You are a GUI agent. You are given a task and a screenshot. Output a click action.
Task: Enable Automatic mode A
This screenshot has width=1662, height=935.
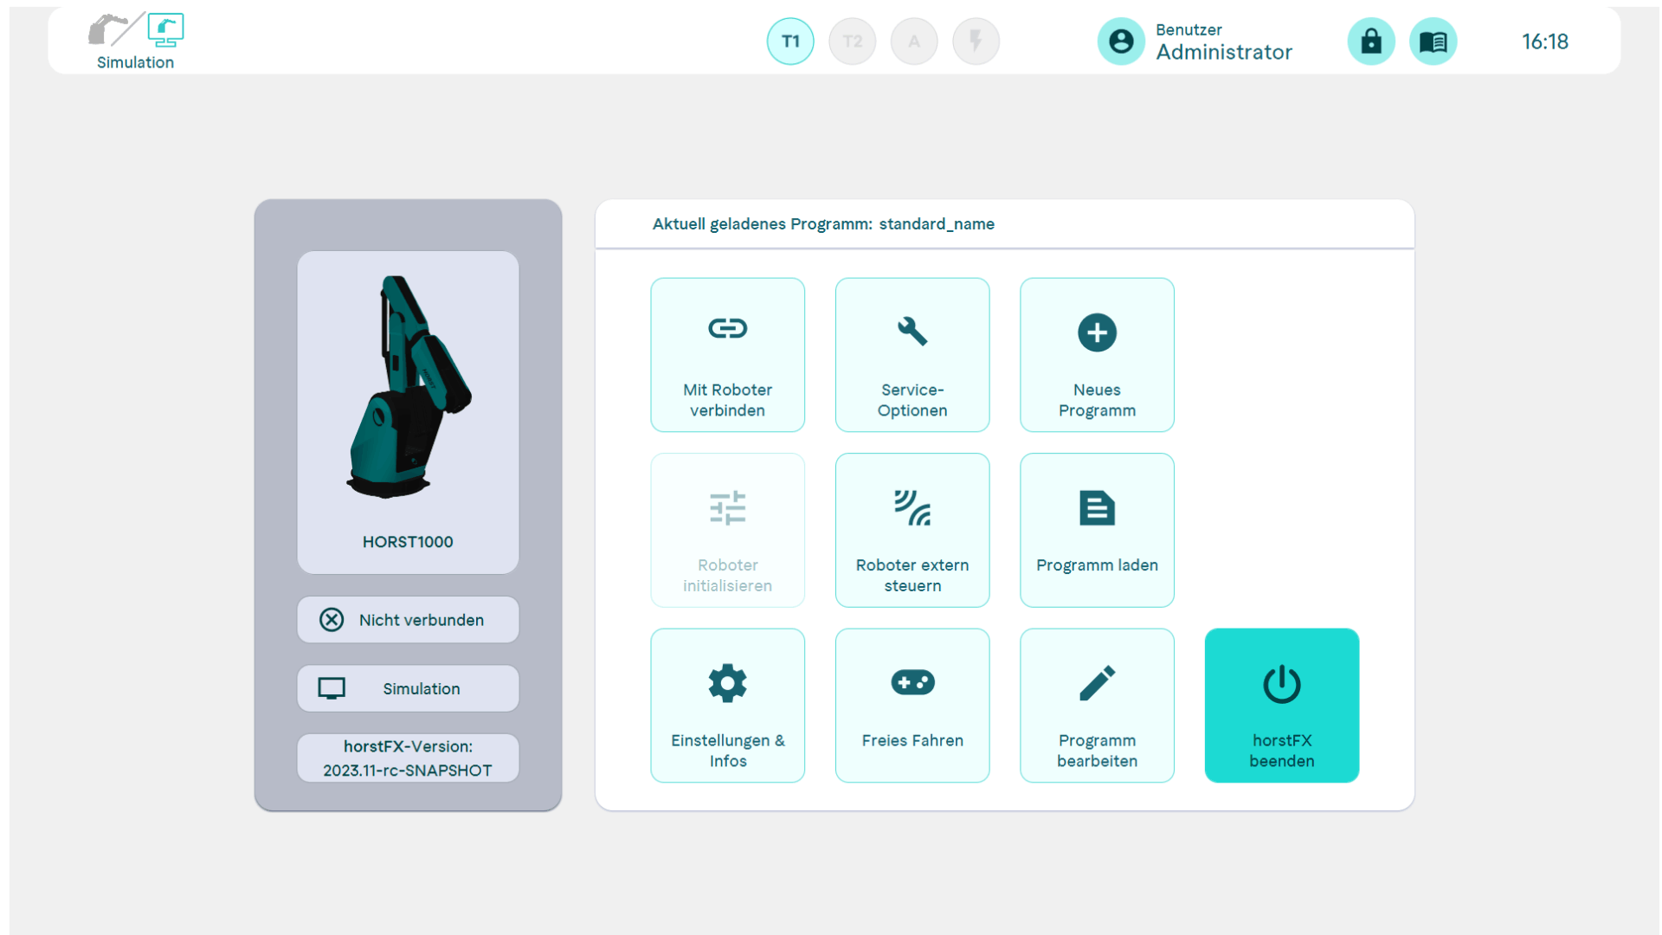point(914,41)
